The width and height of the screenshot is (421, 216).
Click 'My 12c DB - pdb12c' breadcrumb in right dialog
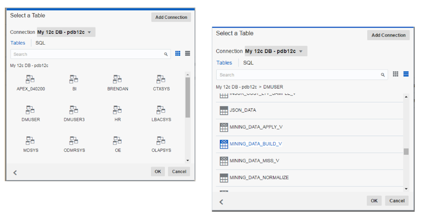tap(236, 87)
